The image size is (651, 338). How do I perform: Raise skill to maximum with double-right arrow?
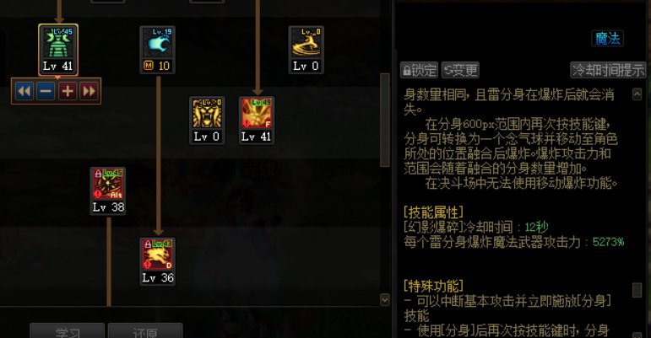click(89, 91)
